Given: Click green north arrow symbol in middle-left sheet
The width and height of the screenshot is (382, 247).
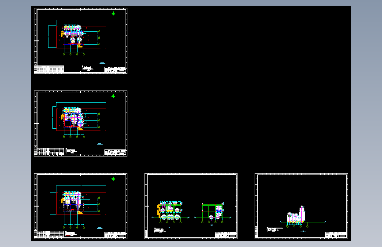Looking at the screenshot, I should 113,96.
